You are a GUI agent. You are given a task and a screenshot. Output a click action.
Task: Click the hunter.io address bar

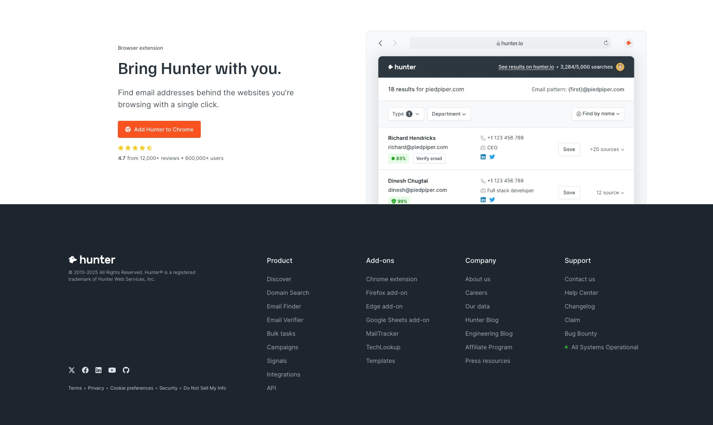point(511,43)
